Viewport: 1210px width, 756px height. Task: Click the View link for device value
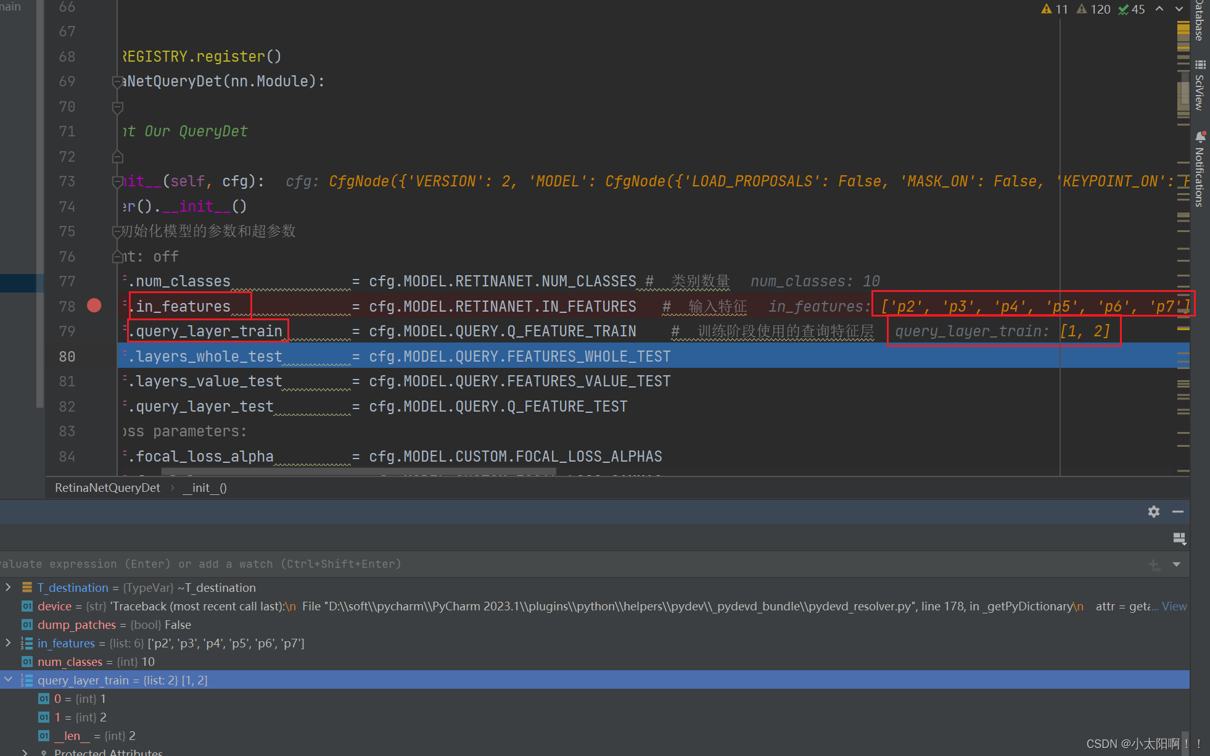(x=1174, y=606)
